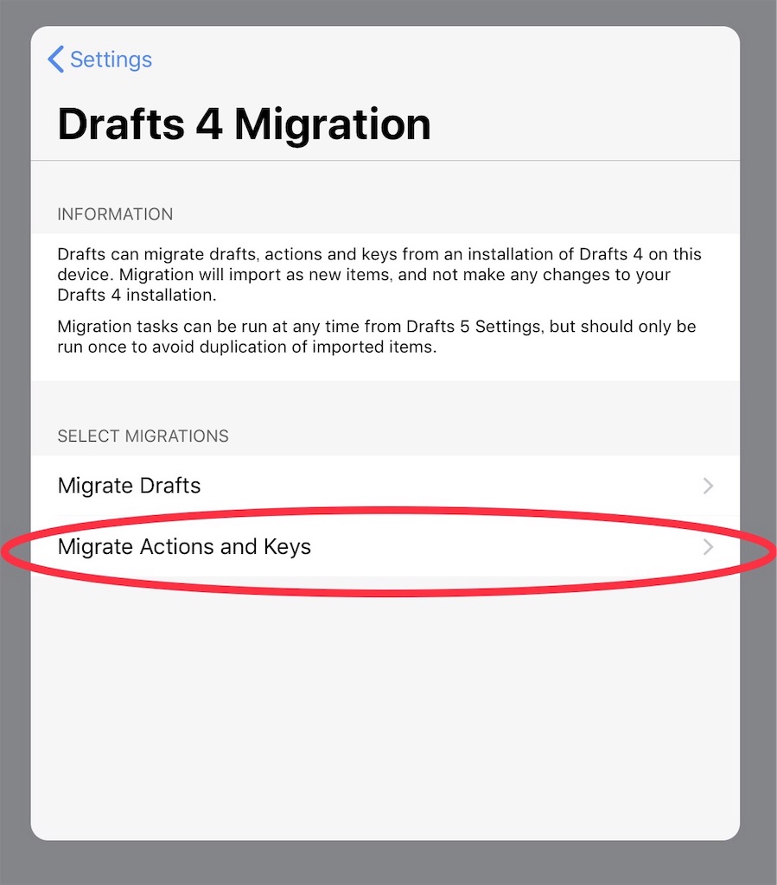Click the Drafts 4 Migration title
Screen dimensions: 777x885
click(244, 124)
